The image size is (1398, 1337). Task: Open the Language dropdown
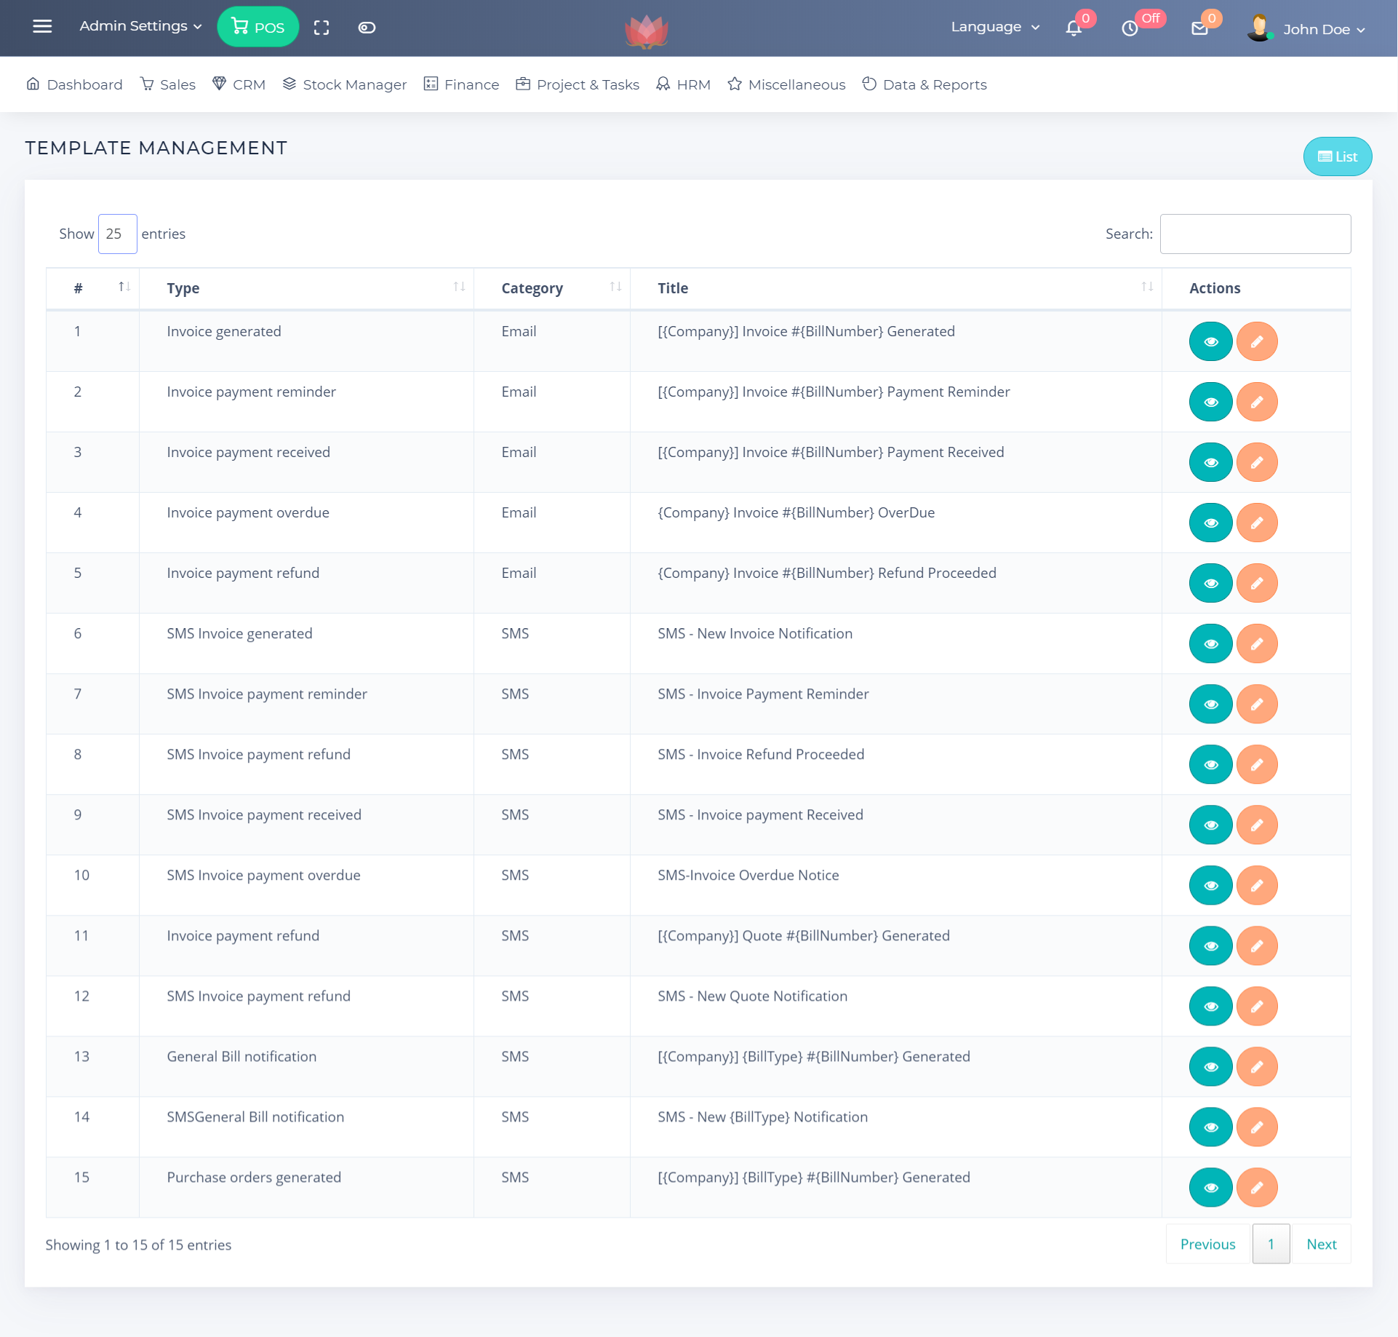(x=994, y=27)
